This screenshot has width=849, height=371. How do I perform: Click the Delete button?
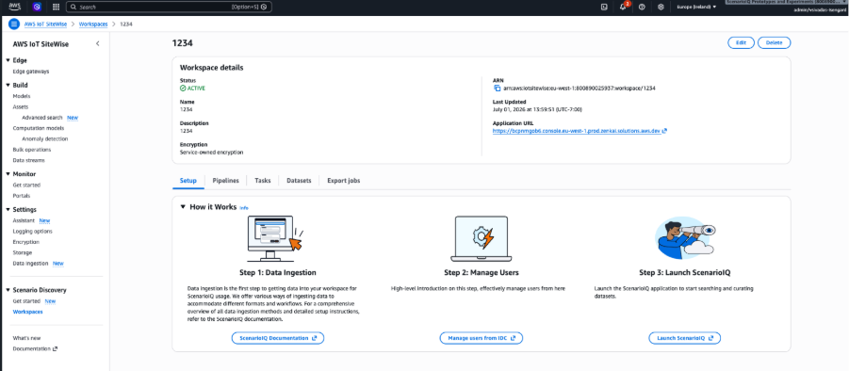774,42
